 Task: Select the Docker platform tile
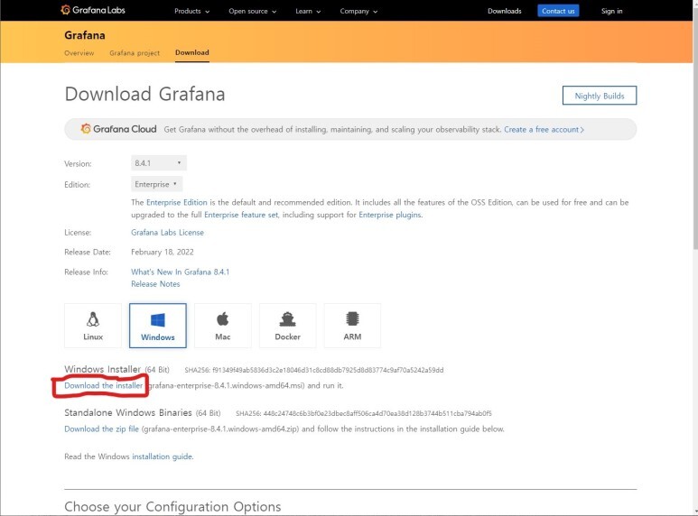(287, 326)
